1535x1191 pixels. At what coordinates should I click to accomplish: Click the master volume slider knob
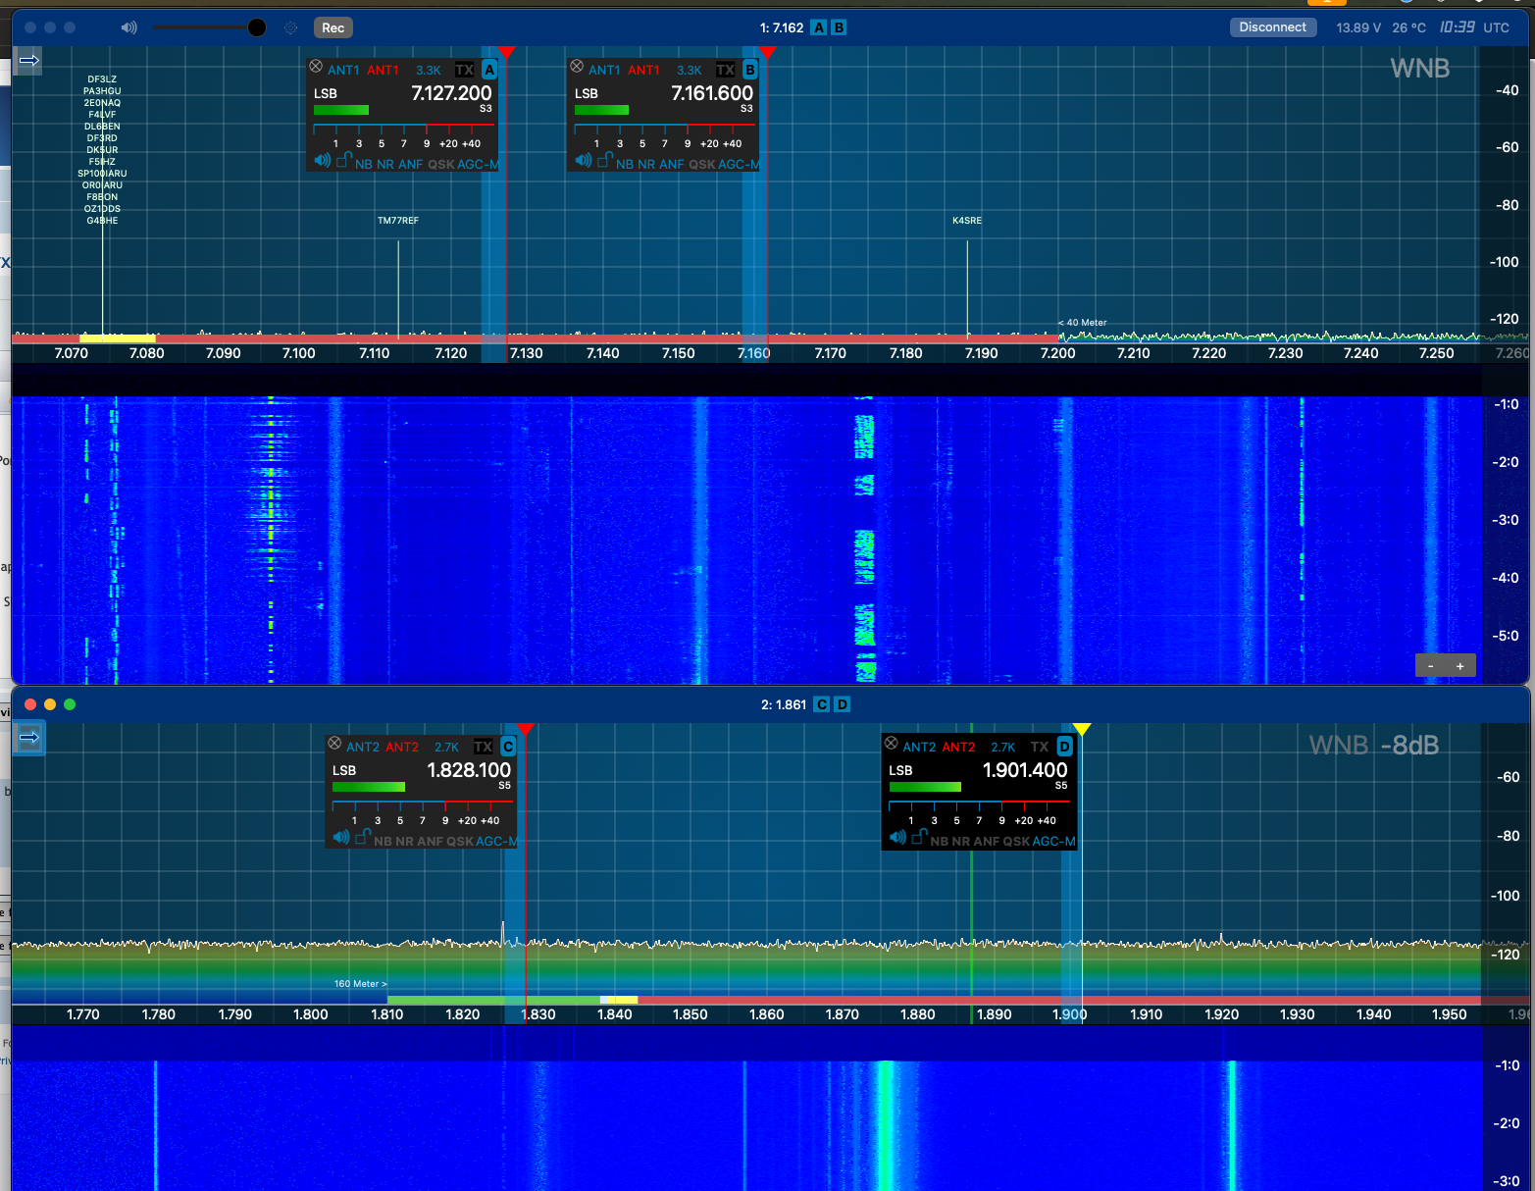257,27
